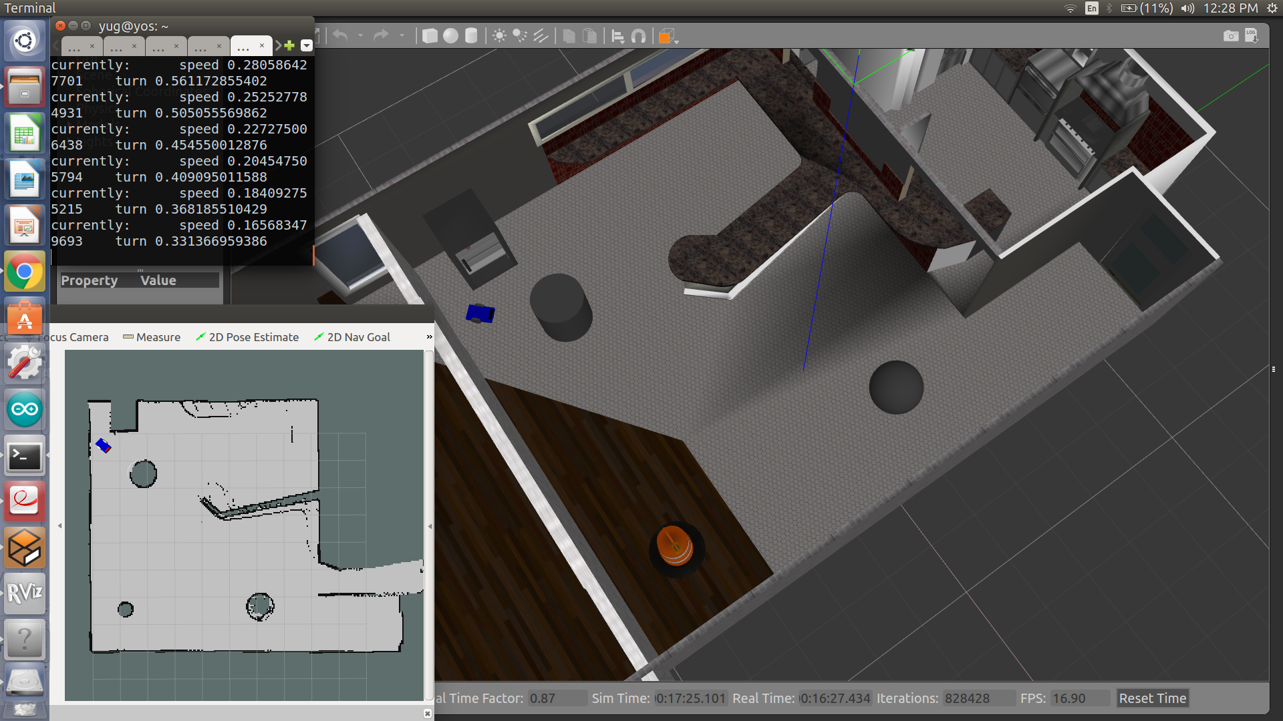Screen dimensions: 1283x721
Task: Open the undo history dropdown arrow
Action: (360, 36)
